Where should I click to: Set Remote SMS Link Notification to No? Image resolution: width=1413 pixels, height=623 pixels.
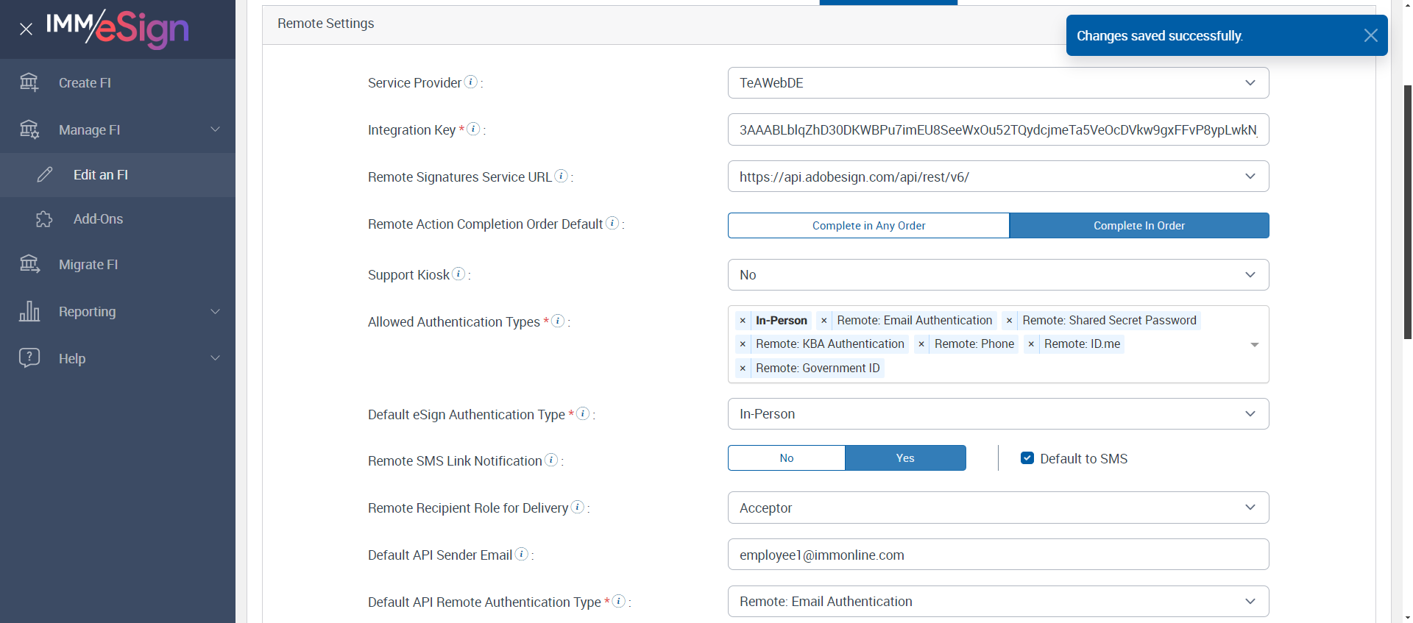(x=786, y=458)
